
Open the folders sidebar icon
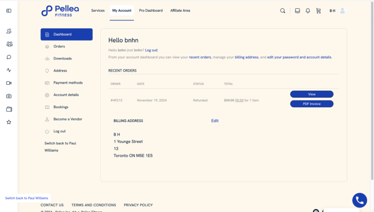point(9,109)
